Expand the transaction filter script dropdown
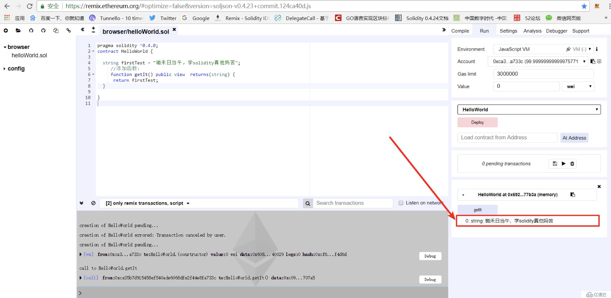 click(x=187, y=203)
